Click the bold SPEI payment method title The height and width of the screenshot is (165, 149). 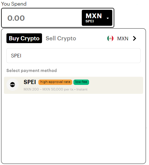coord(30,82)
